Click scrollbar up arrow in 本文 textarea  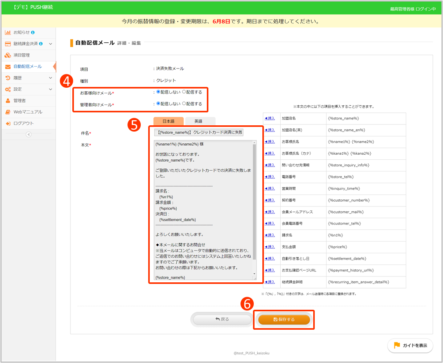[x=254, y=142]
